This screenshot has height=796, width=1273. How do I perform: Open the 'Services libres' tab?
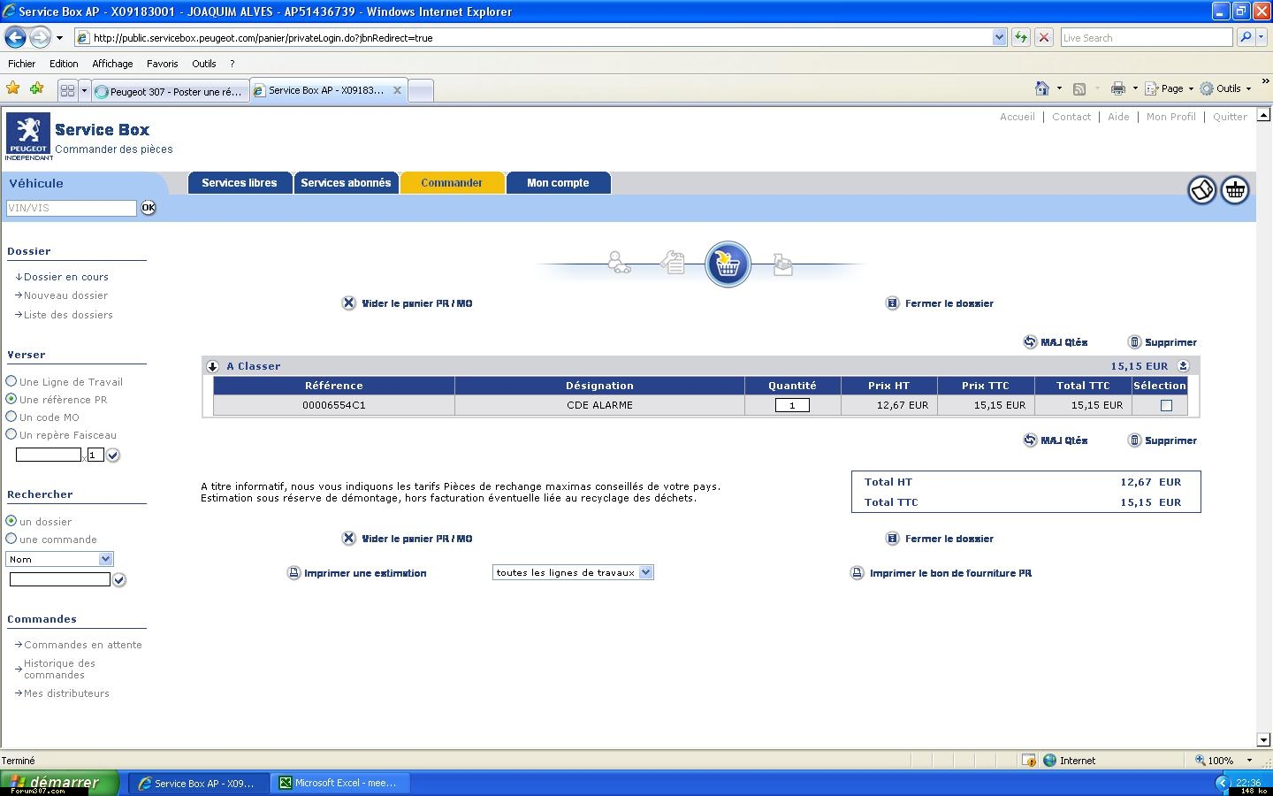coord(240,183)
